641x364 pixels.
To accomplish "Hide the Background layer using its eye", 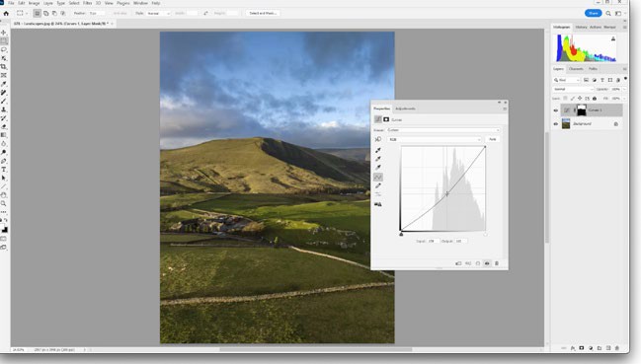I will [x=555, y=123].
